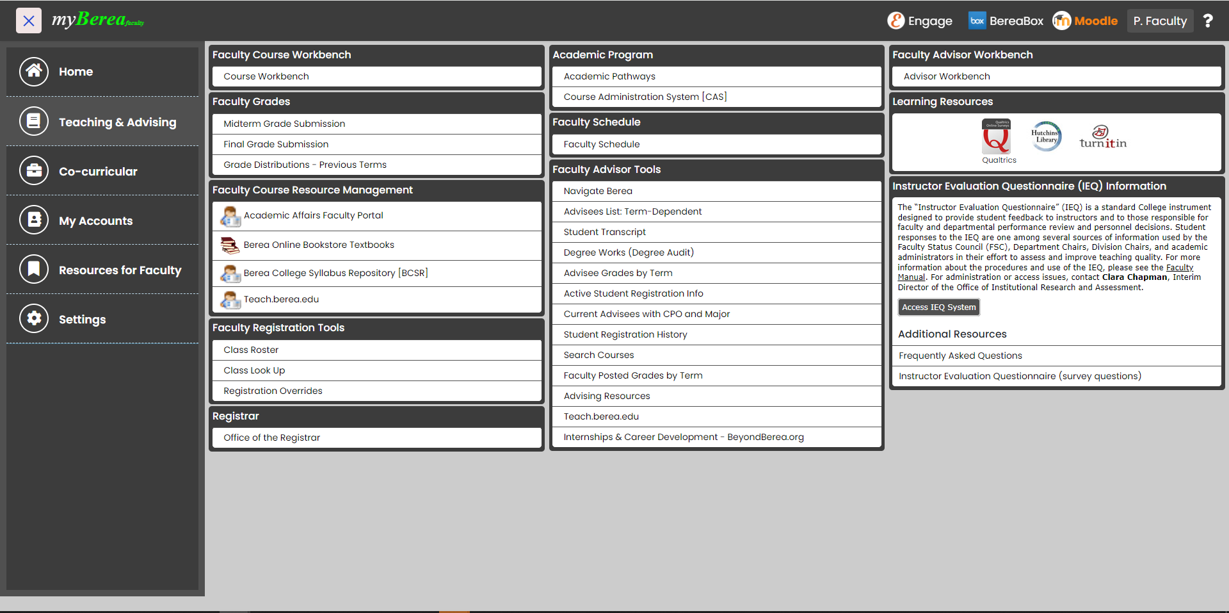The image size is (1229, 613).
Task: Open the Co-curricular briefcase icon
Action: pos(34,171)
